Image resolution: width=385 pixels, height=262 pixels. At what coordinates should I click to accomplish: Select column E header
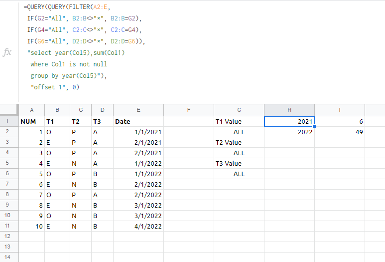click(x=138, y=110)
